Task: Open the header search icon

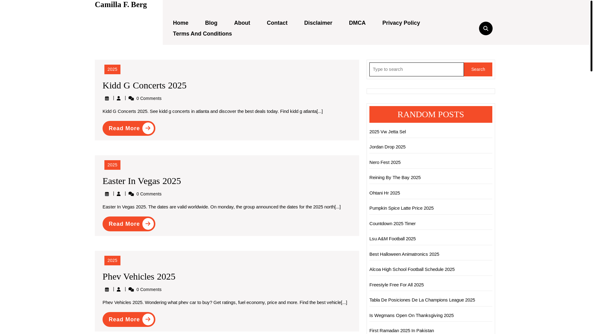Action: click(486, 28)
